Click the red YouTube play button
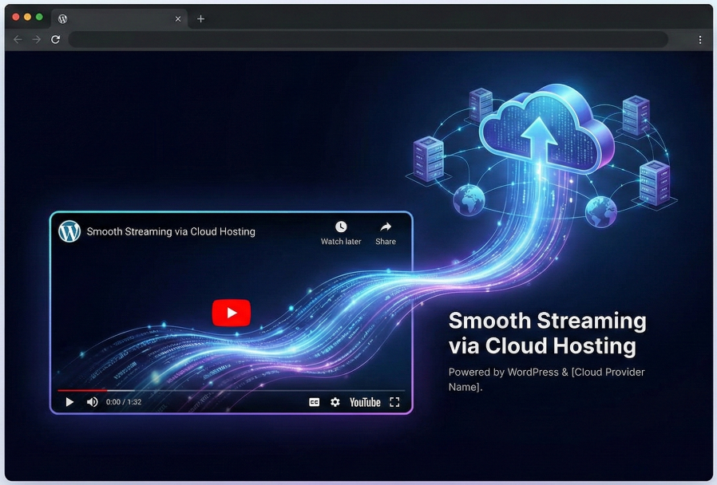This screenshot has width=717, height=485. (x=231, y=313)
